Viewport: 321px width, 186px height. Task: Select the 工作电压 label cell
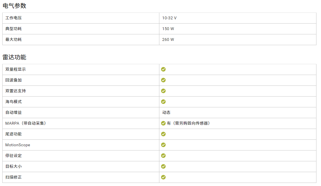pos(13,18)
